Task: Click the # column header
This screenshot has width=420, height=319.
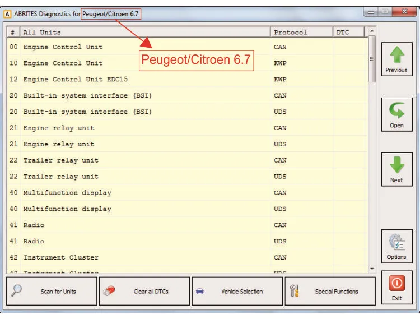Action: click(13, 32)
